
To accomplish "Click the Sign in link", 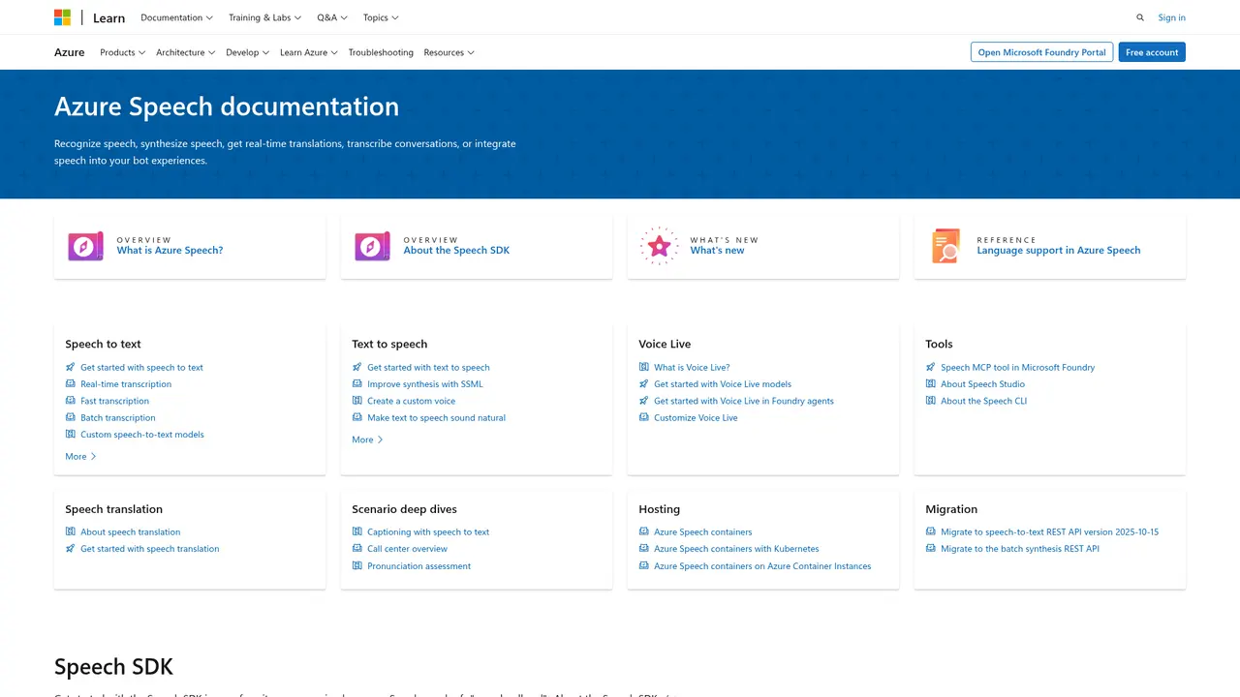I will pyautogui.click(x=1171, y=17).
